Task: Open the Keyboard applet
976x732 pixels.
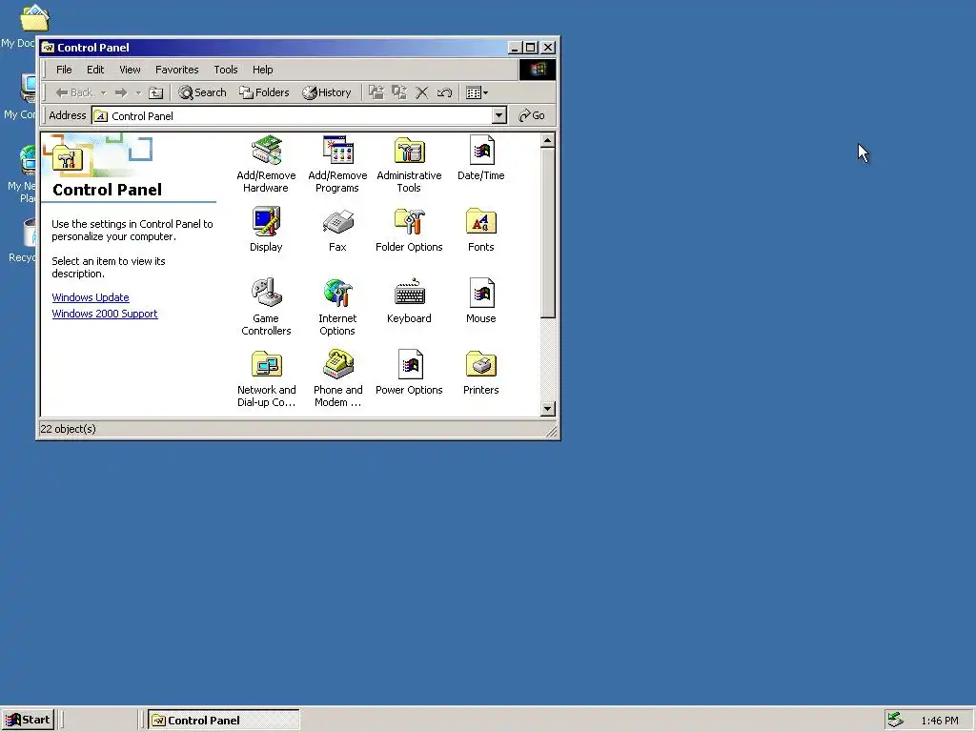Action: pos(409,301)
